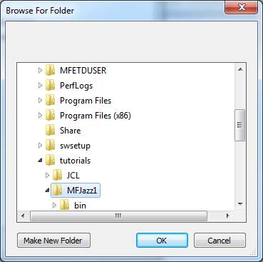263x262 pixels.
Task: Select the Share folder icon
Action: coord(50,131)
